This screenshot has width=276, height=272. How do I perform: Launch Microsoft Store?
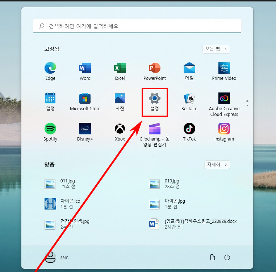click(x=85, y=102)
